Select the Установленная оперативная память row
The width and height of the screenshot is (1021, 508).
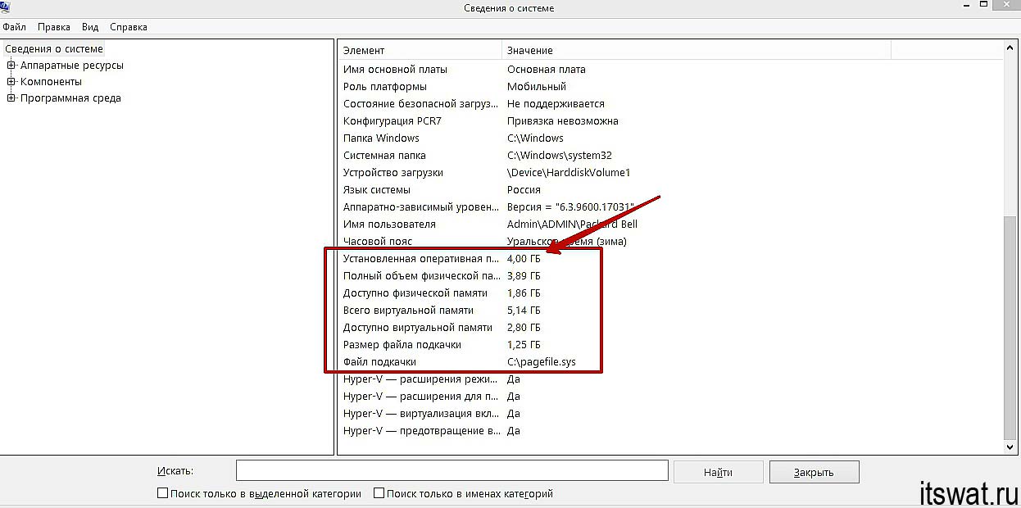coord(670,259)
